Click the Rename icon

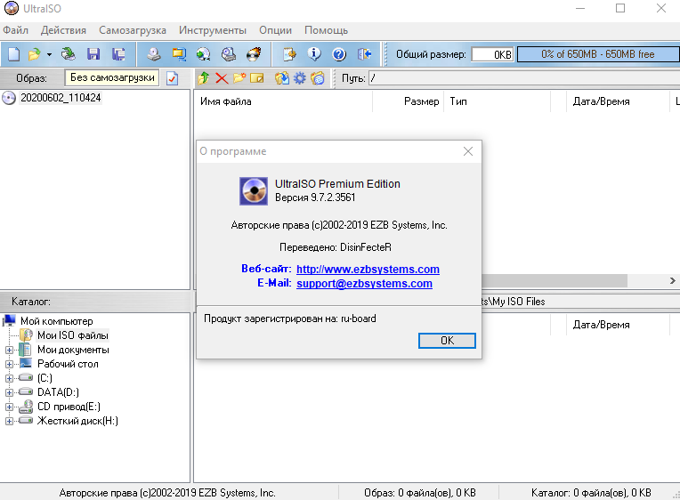pyautogui.click(x=257, y=78)
